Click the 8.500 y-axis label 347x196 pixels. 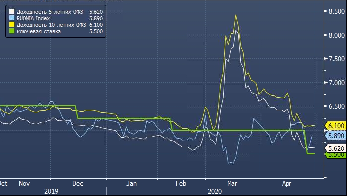337,11
